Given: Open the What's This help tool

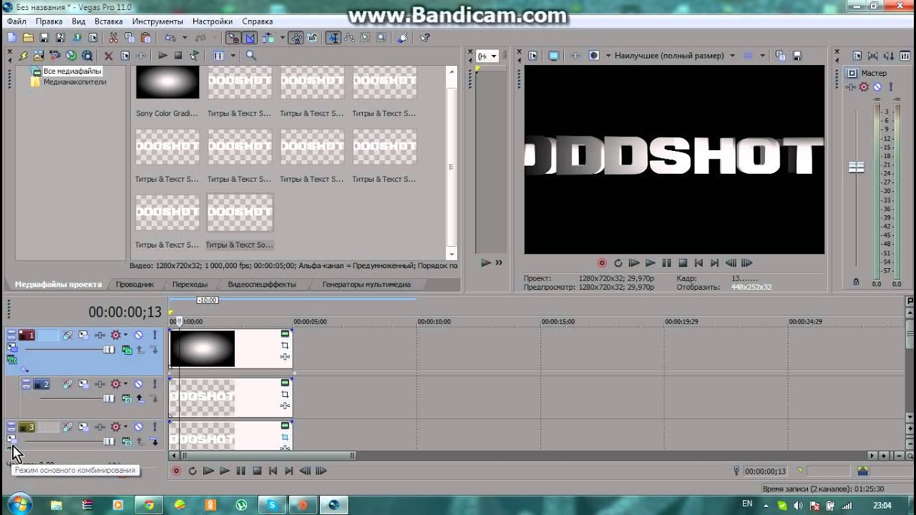Looking at the screenshot, I should pos(425,38).
